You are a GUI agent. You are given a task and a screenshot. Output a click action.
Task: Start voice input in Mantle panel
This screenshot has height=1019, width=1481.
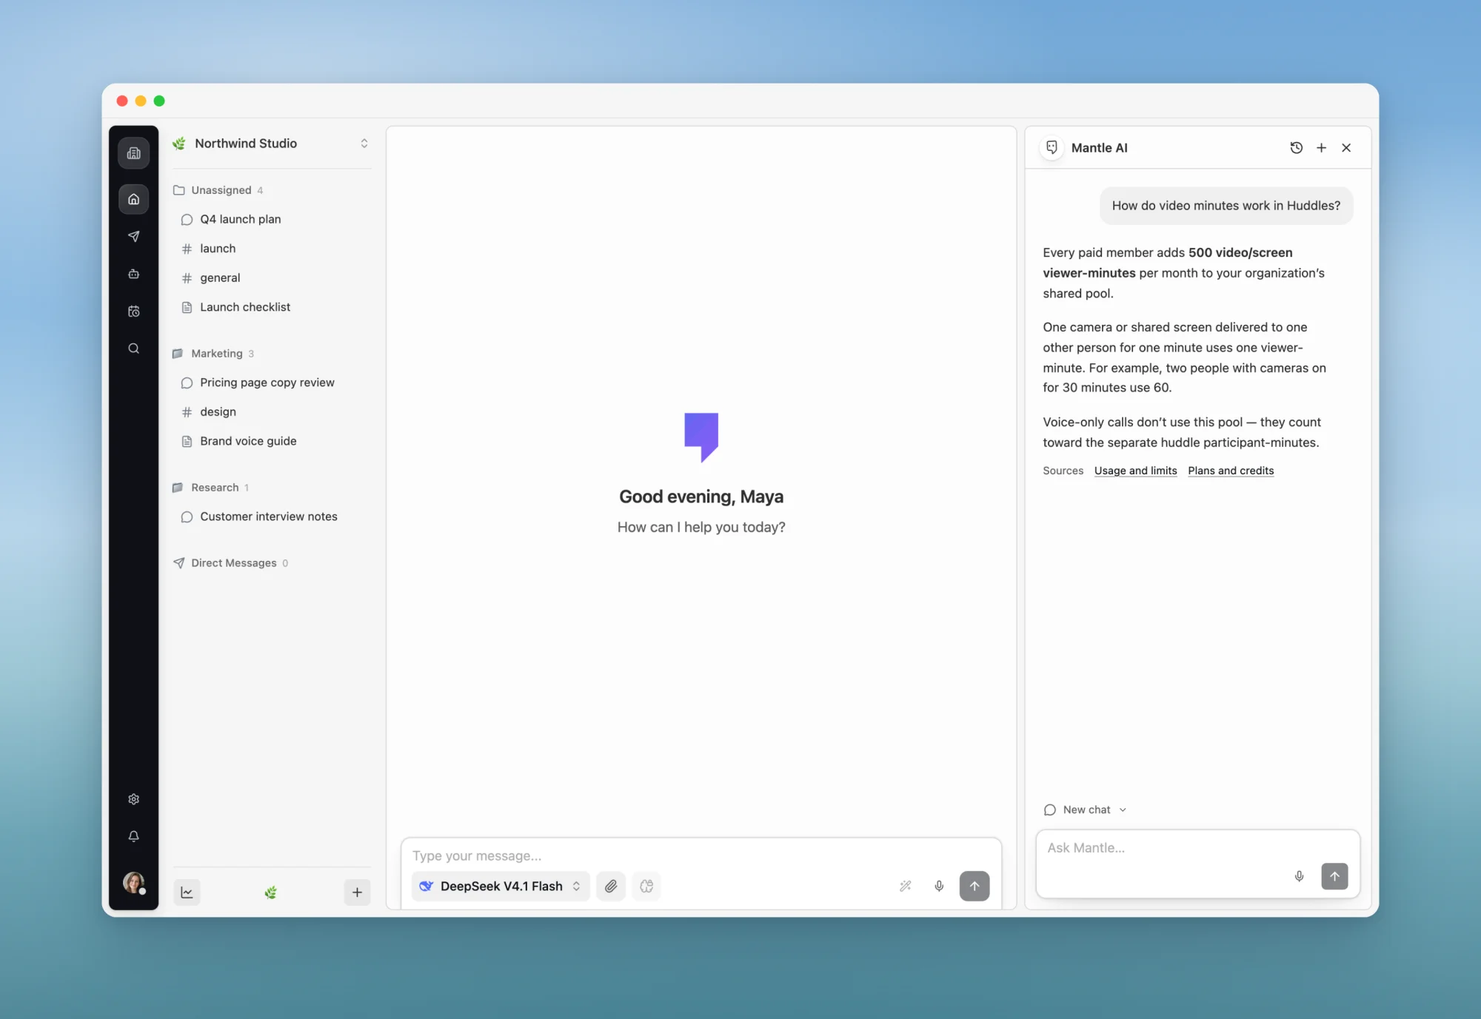[x=1300, y=876]
